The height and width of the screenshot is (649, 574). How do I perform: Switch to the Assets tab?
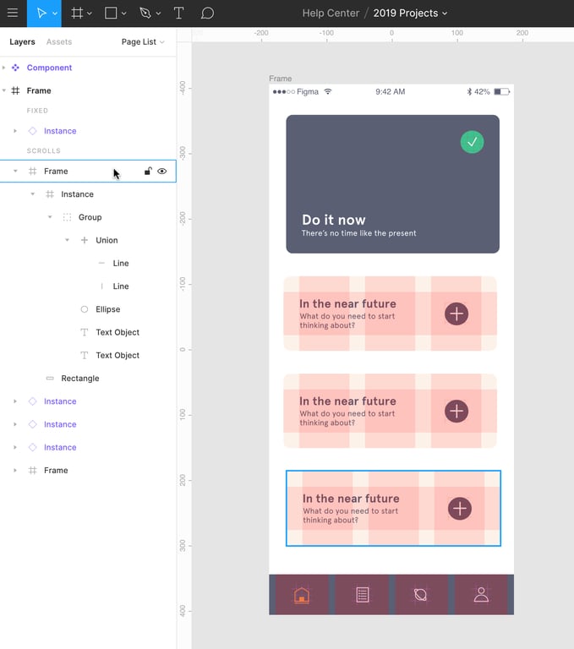[x=59, y=42]
